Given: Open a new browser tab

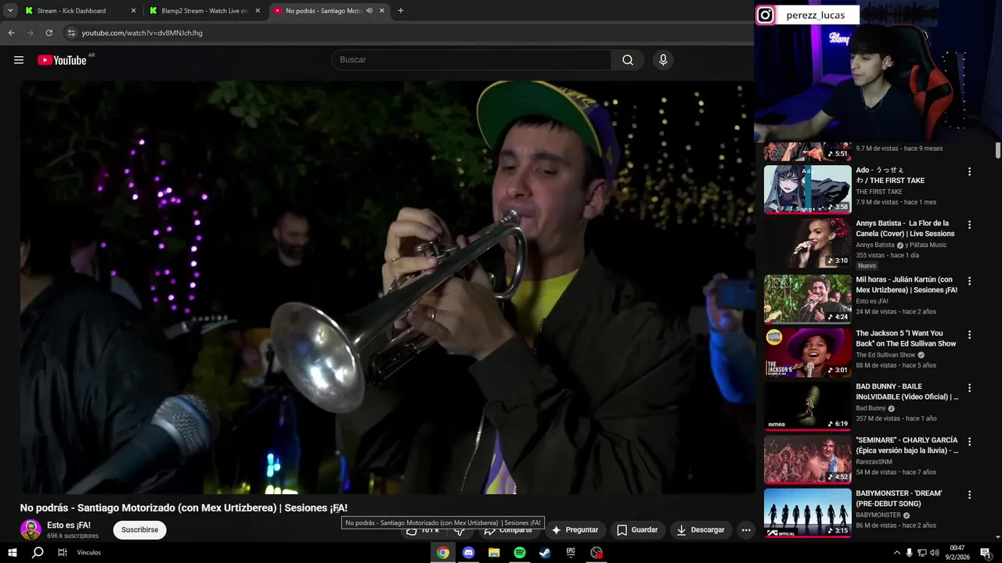Looking at the screenshot, I should tap(401, 11).
